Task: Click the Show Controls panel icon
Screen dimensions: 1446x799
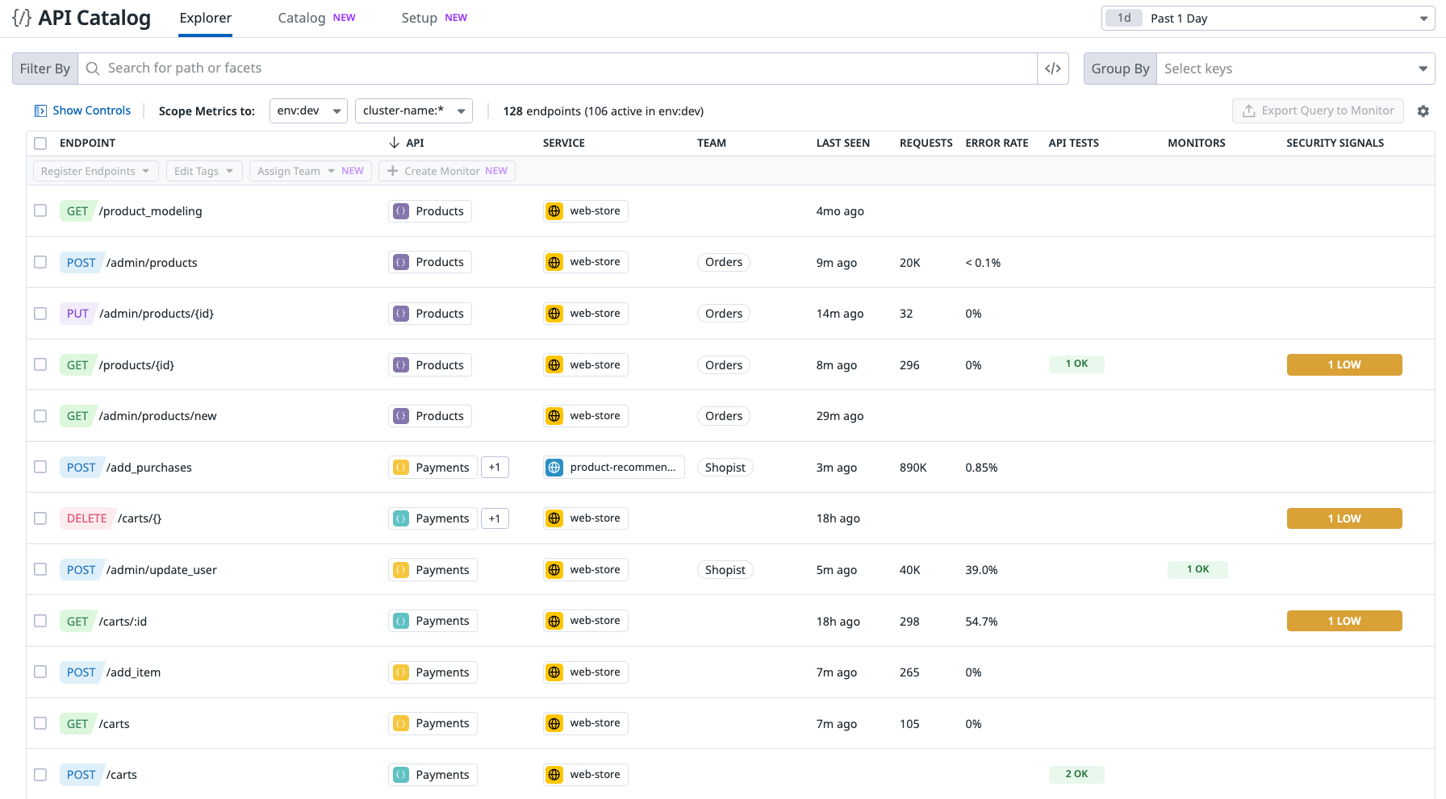Action: pyautogui.click(x=40, y=111)
